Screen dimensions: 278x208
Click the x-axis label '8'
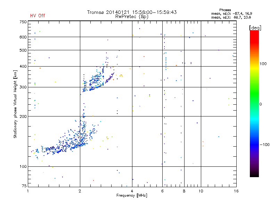coord(184,191)
